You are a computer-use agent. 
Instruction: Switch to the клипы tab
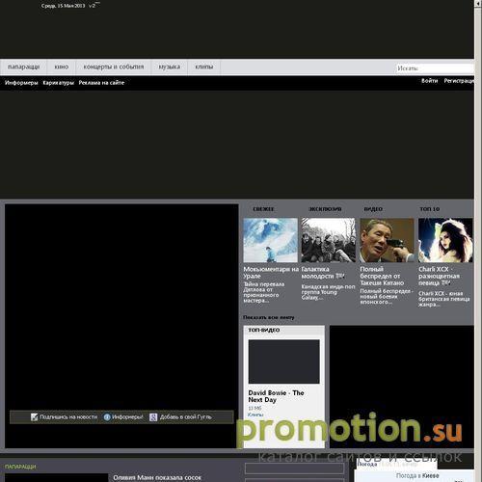pos(204,67)
